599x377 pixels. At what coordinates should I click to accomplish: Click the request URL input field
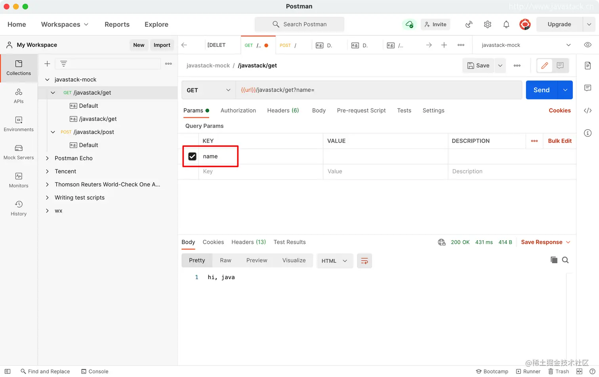(x=379, y=90)
